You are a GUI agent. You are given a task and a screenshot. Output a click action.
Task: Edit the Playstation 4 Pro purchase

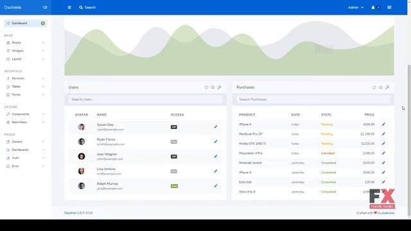383,153
